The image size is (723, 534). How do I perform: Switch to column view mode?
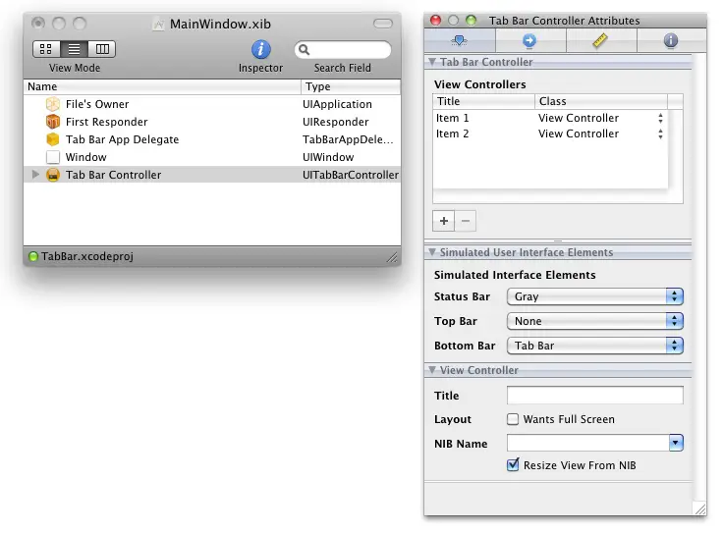tap(102, 49)
